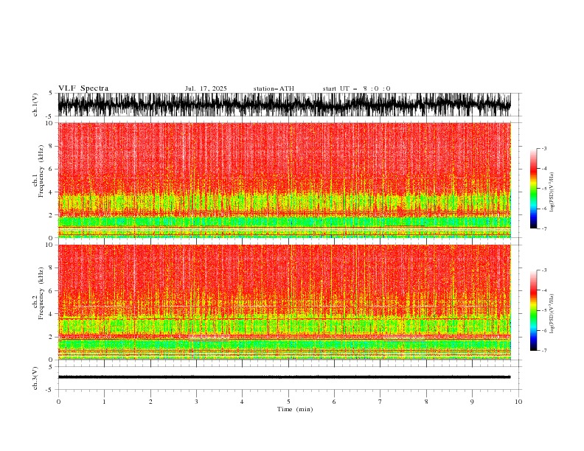Click the "8" kHz tick on ch.1 frequency axis
Image resolution: width=584 pixels, height=451 pixels.
(51, 146)
